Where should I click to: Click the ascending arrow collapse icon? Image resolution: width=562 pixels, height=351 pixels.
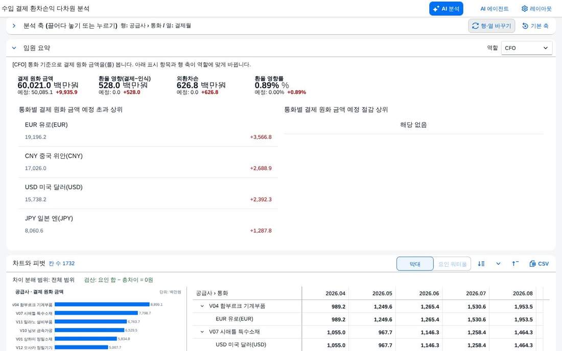click(515, 264)
